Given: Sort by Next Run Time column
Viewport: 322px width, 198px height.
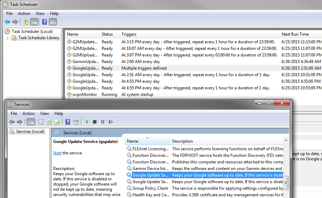Looking at the screenshot, I should pyautogui.click(x=300, y=34).
